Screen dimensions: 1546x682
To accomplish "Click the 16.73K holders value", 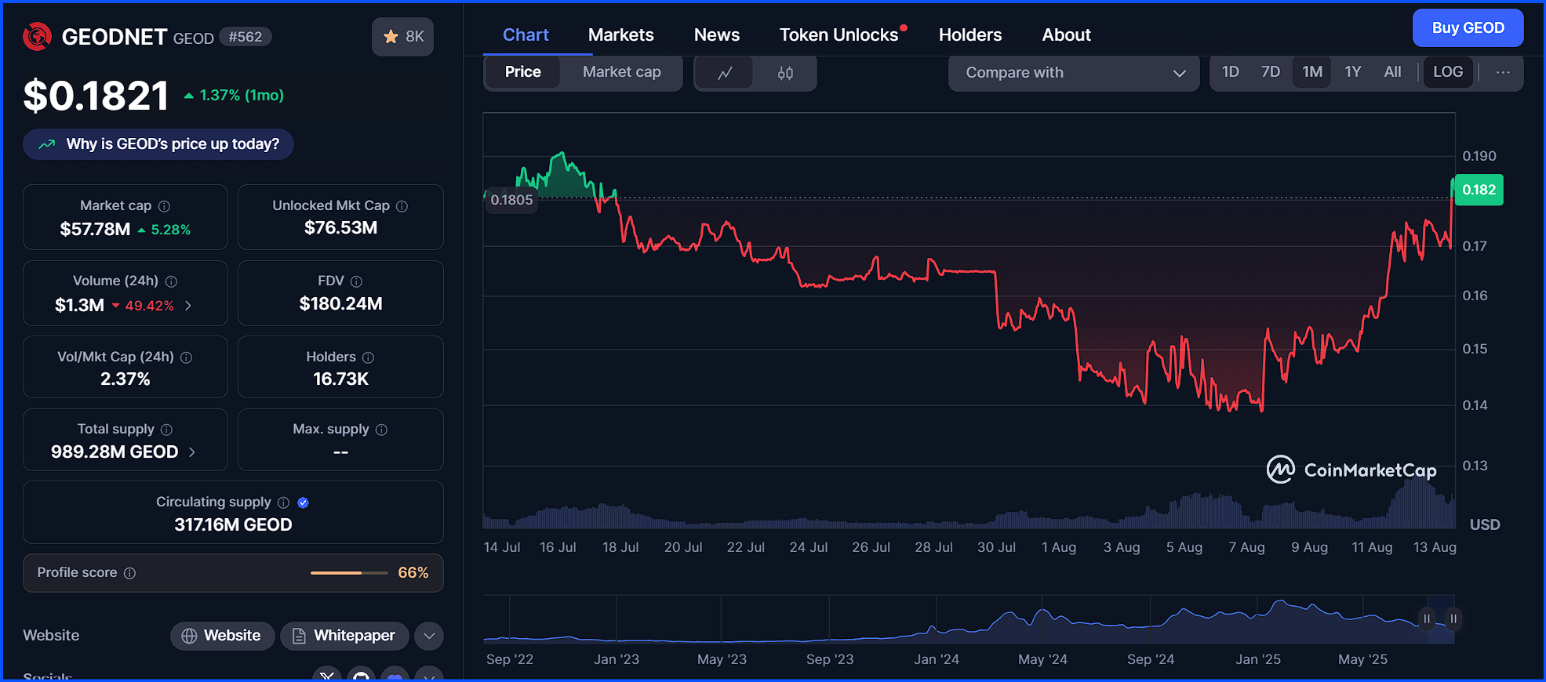I will coord(340,379).
